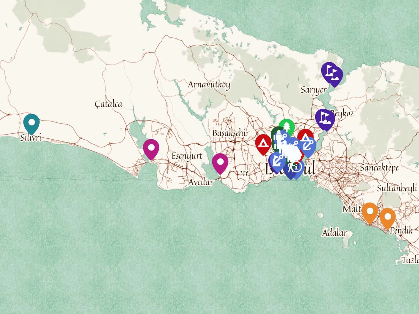Click the Çatalca map label

click(109, 104)
